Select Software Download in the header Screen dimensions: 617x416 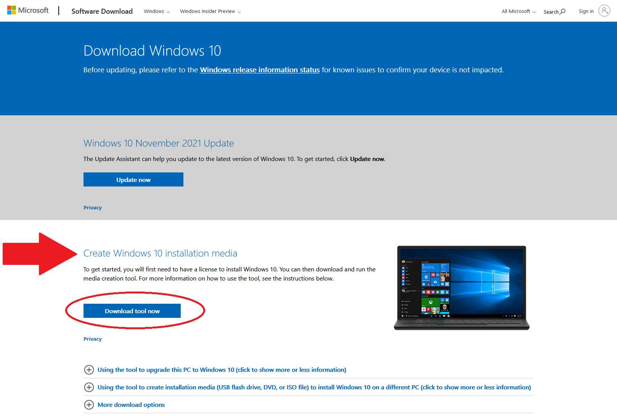[x=102, y=11]
